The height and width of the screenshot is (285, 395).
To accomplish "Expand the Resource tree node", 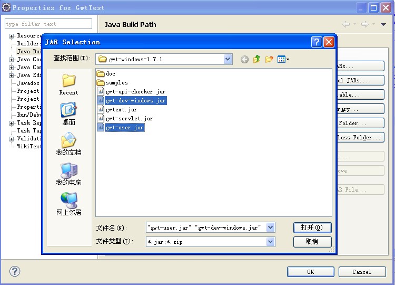I will 11,36.
